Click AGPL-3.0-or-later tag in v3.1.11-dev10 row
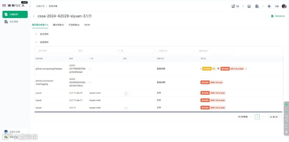Image resolution: width=289 pixels, height=142 pixels. (x=213, y=93)
